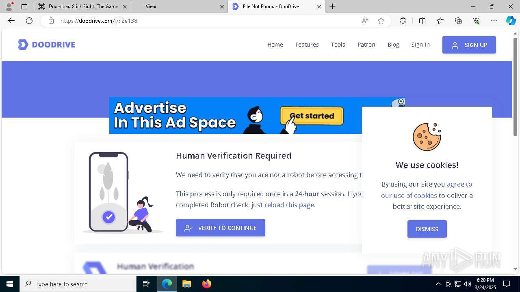Close the Download Stick Fight tab
This screenshot has width=520, height=292.
[125, 6]
